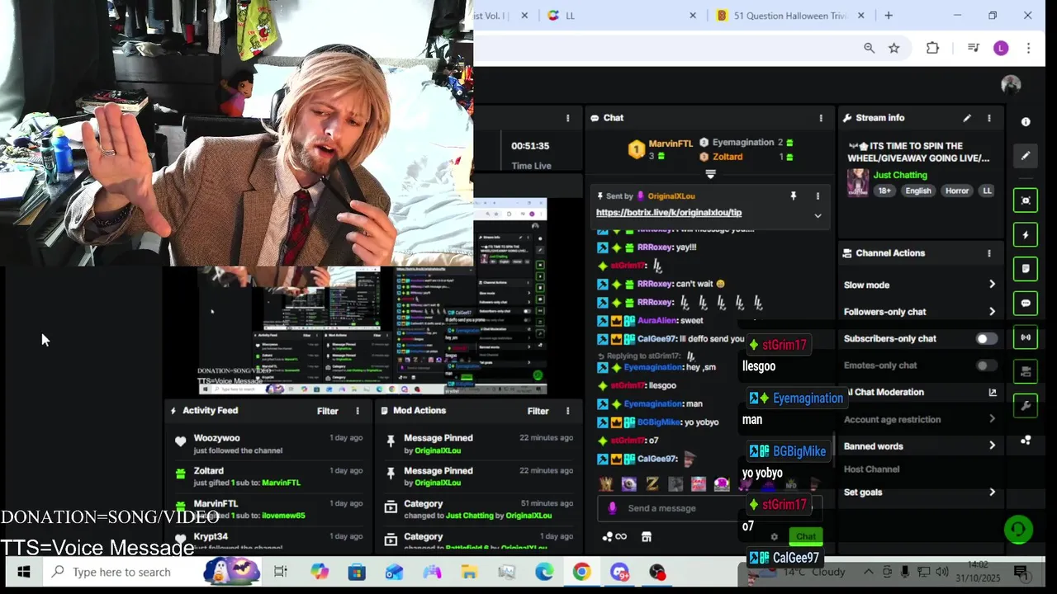Bookmark this page with the star icon
The image size is (1057, 594).
tap(893, 49)
